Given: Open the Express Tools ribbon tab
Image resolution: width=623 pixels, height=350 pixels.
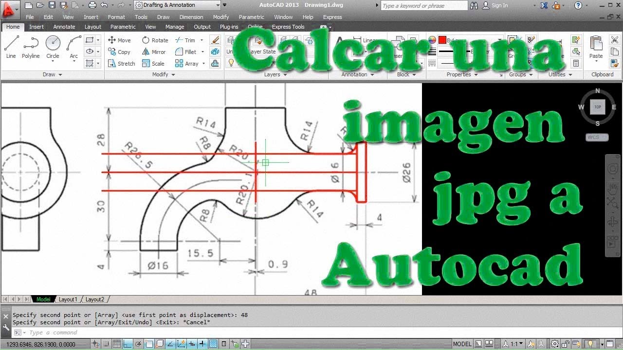Looking at the screenshot, I should tap(288, 27).
